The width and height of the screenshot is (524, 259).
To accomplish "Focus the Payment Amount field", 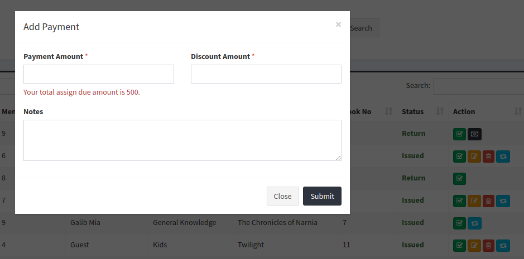I will tap(99, 74).
